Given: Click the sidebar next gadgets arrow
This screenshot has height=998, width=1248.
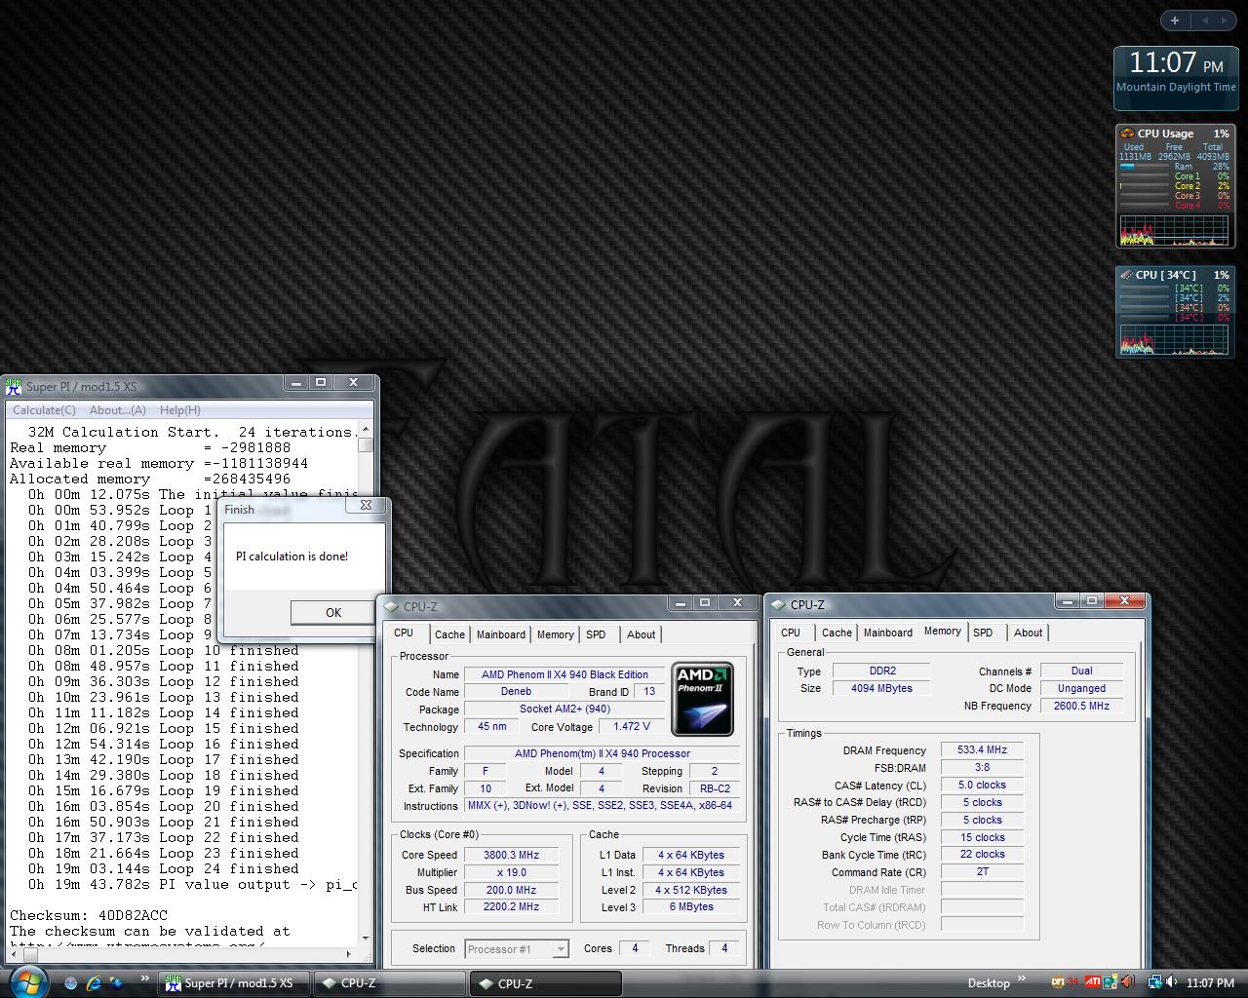Looking at the screenshot, I should pyautogui.click(x=1223, y=20).
